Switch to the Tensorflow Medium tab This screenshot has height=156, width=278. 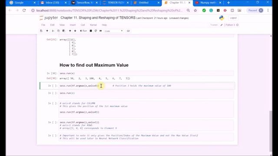coord(84,3)
